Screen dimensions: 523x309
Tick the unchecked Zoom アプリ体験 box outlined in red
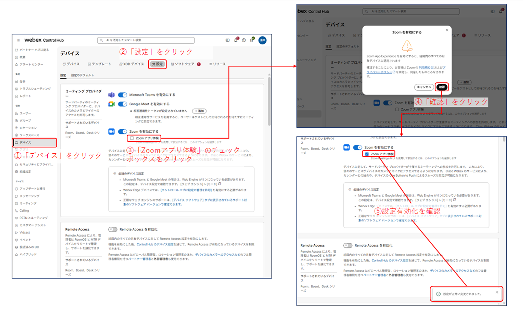point(132,138)
